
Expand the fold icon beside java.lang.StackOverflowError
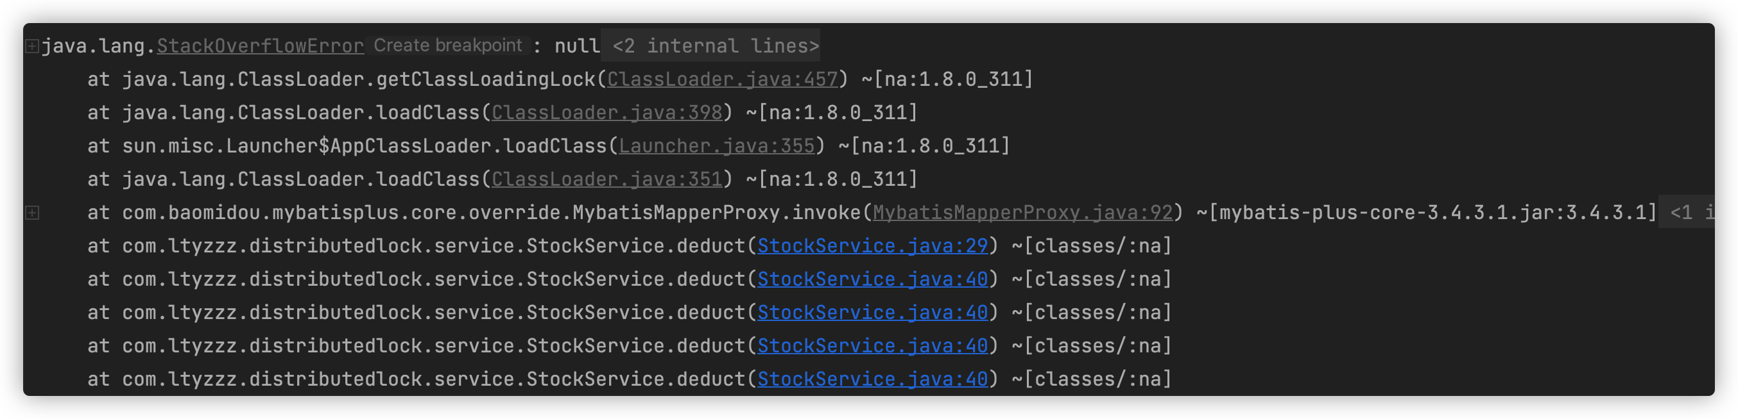[31, 47]
